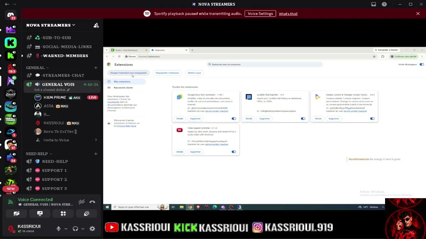Toggle Mode développeur switch in stream
Viewport: 426px width, 239px height.
coord(422,64)
